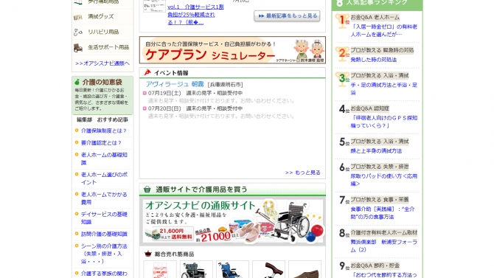494x278 pixels.
Task: Click the brown shoe product thumbnail
Action: click(x=305, y=269)
